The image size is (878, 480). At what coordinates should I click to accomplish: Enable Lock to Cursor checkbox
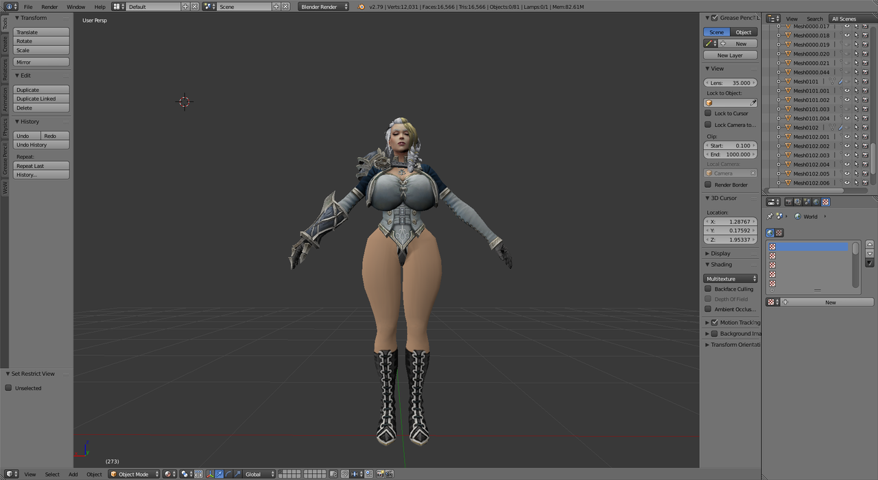708,113
